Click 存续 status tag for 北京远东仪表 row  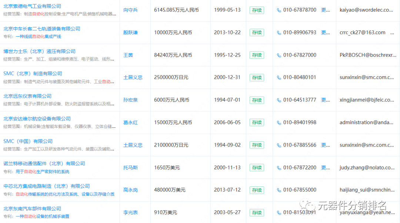click(x=257, y=100)
